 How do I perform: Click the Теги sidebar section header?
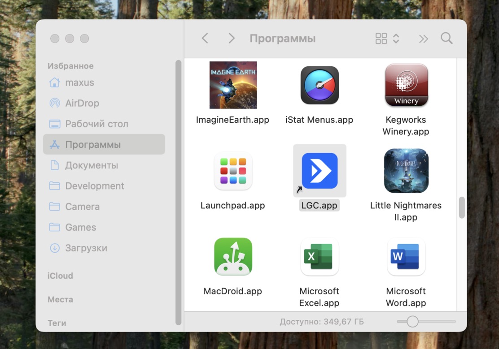point(57,323)
